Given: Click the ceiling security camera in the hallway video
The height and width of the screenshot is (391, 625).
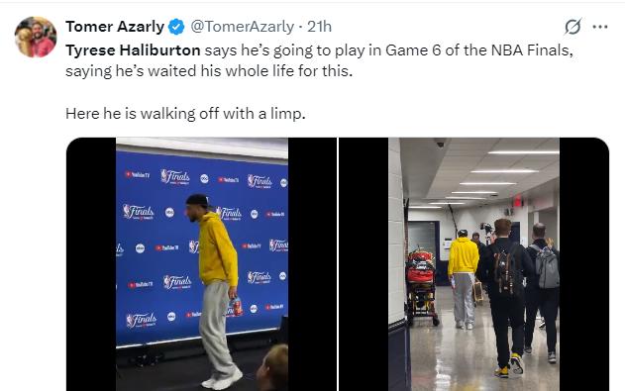Looking at the screenshot, I should [440, 144].
